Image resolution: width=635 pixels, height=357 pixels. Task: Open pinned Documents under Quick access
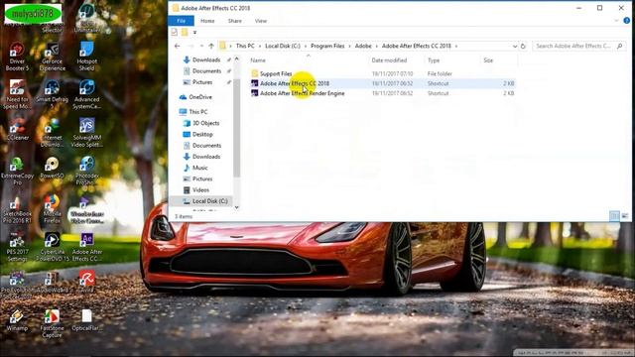pos(206,71)
